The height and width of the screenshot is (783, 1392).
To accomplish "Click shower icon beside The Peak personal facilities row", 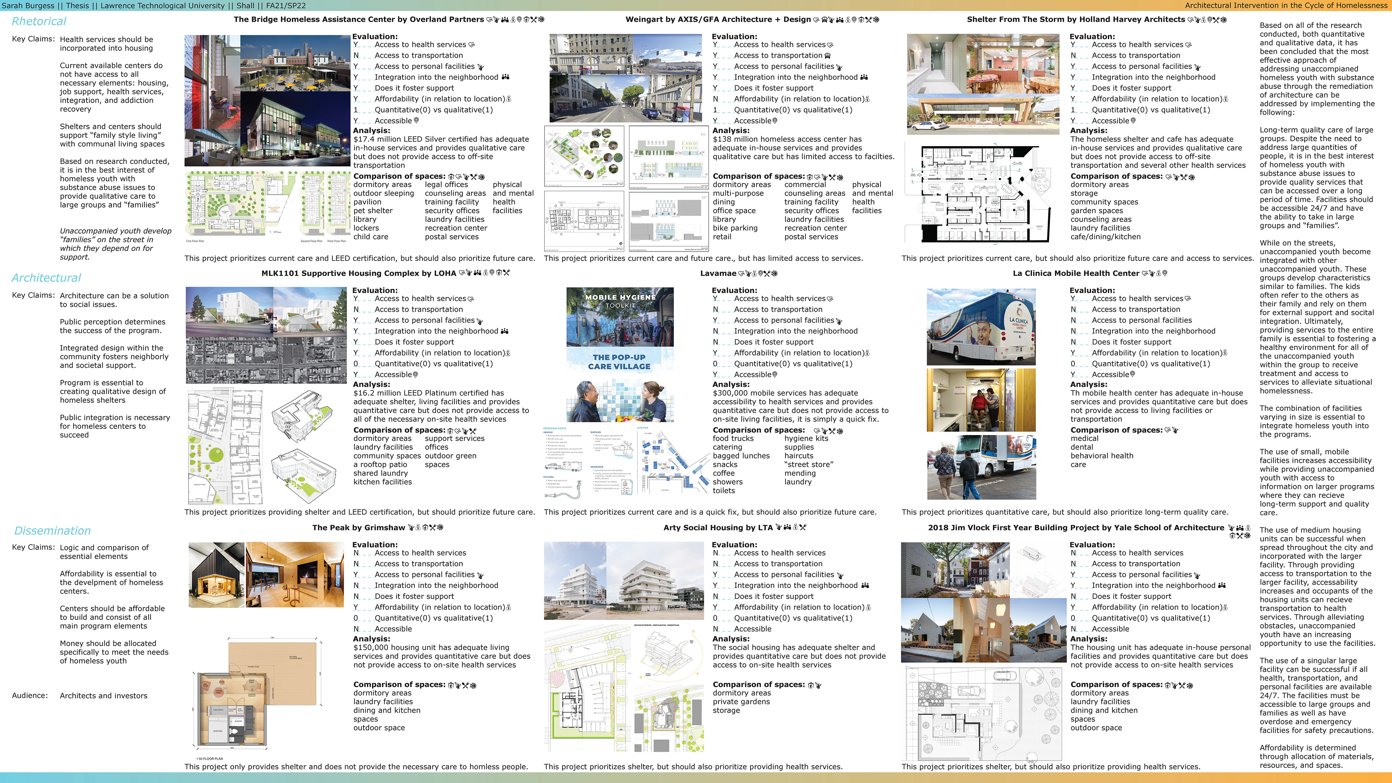I will (x=480, y=576).
